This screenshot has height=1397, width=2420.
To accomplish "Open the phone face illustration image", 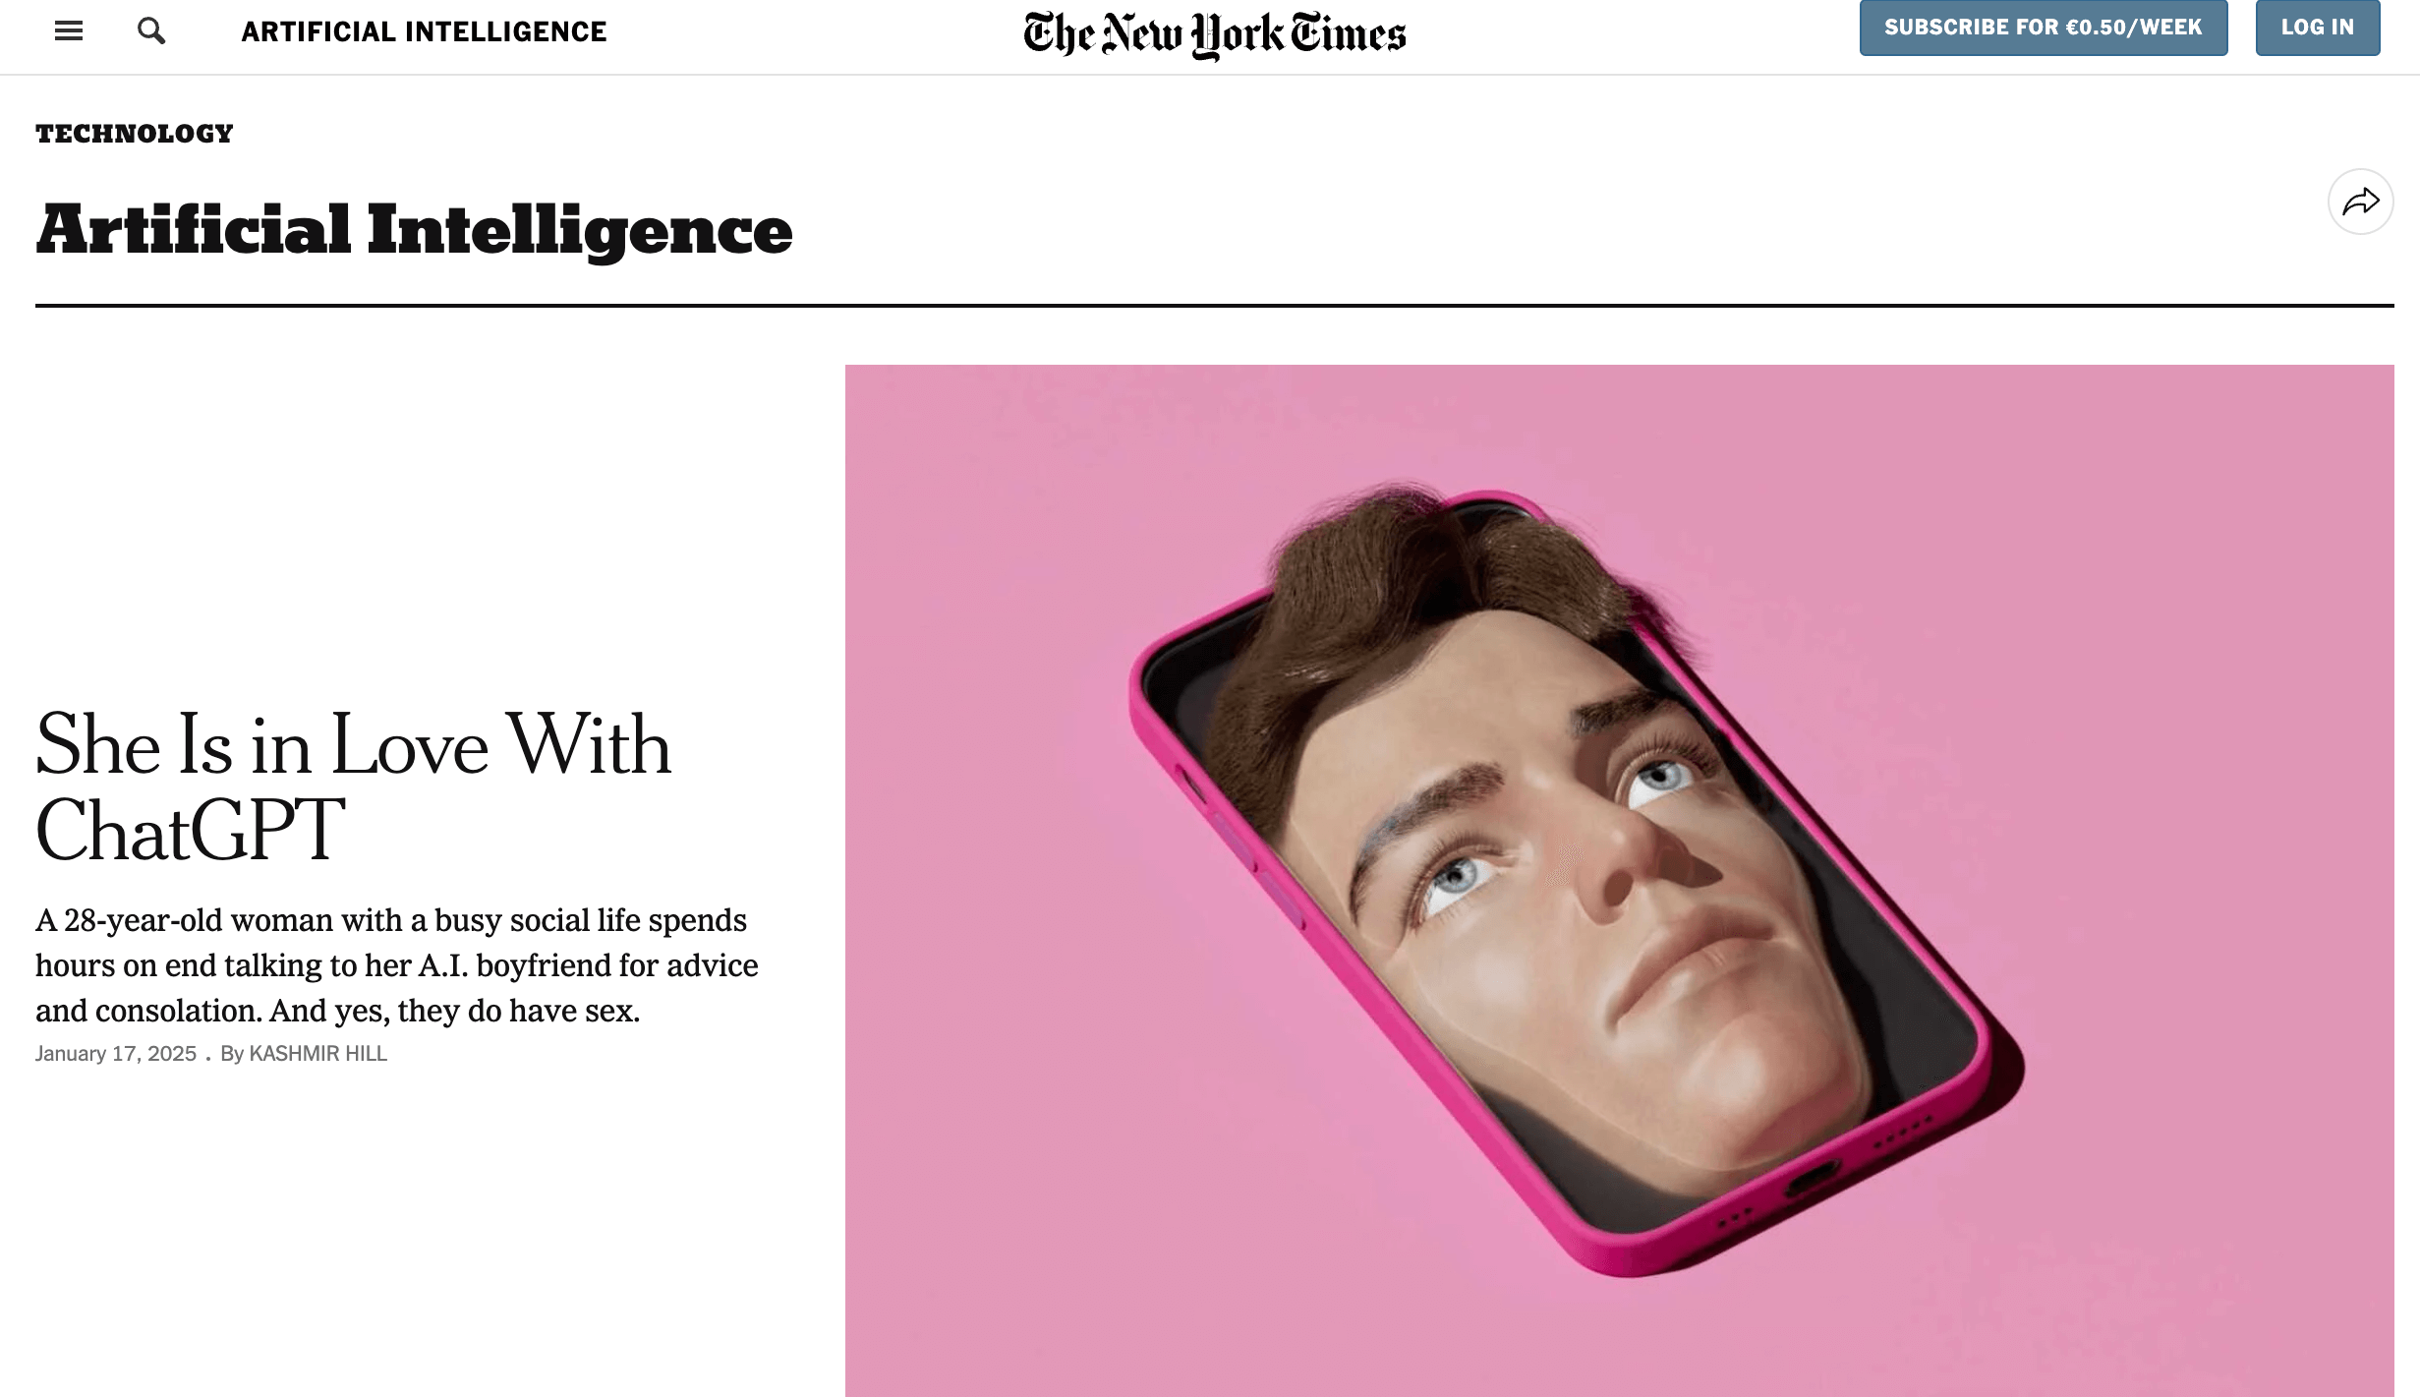I will click(x=1619, y=881).
